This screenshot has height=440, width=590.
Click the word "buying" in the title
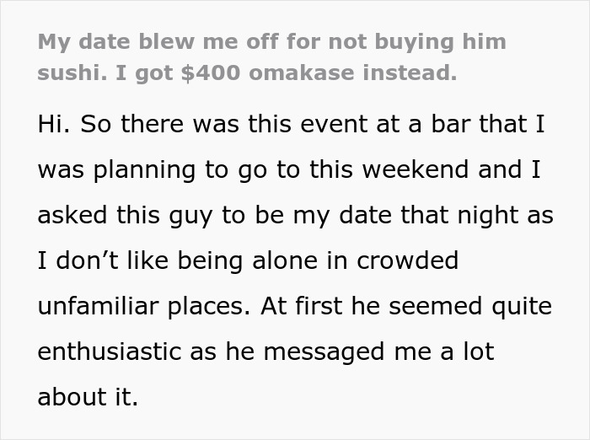(415, 42)
